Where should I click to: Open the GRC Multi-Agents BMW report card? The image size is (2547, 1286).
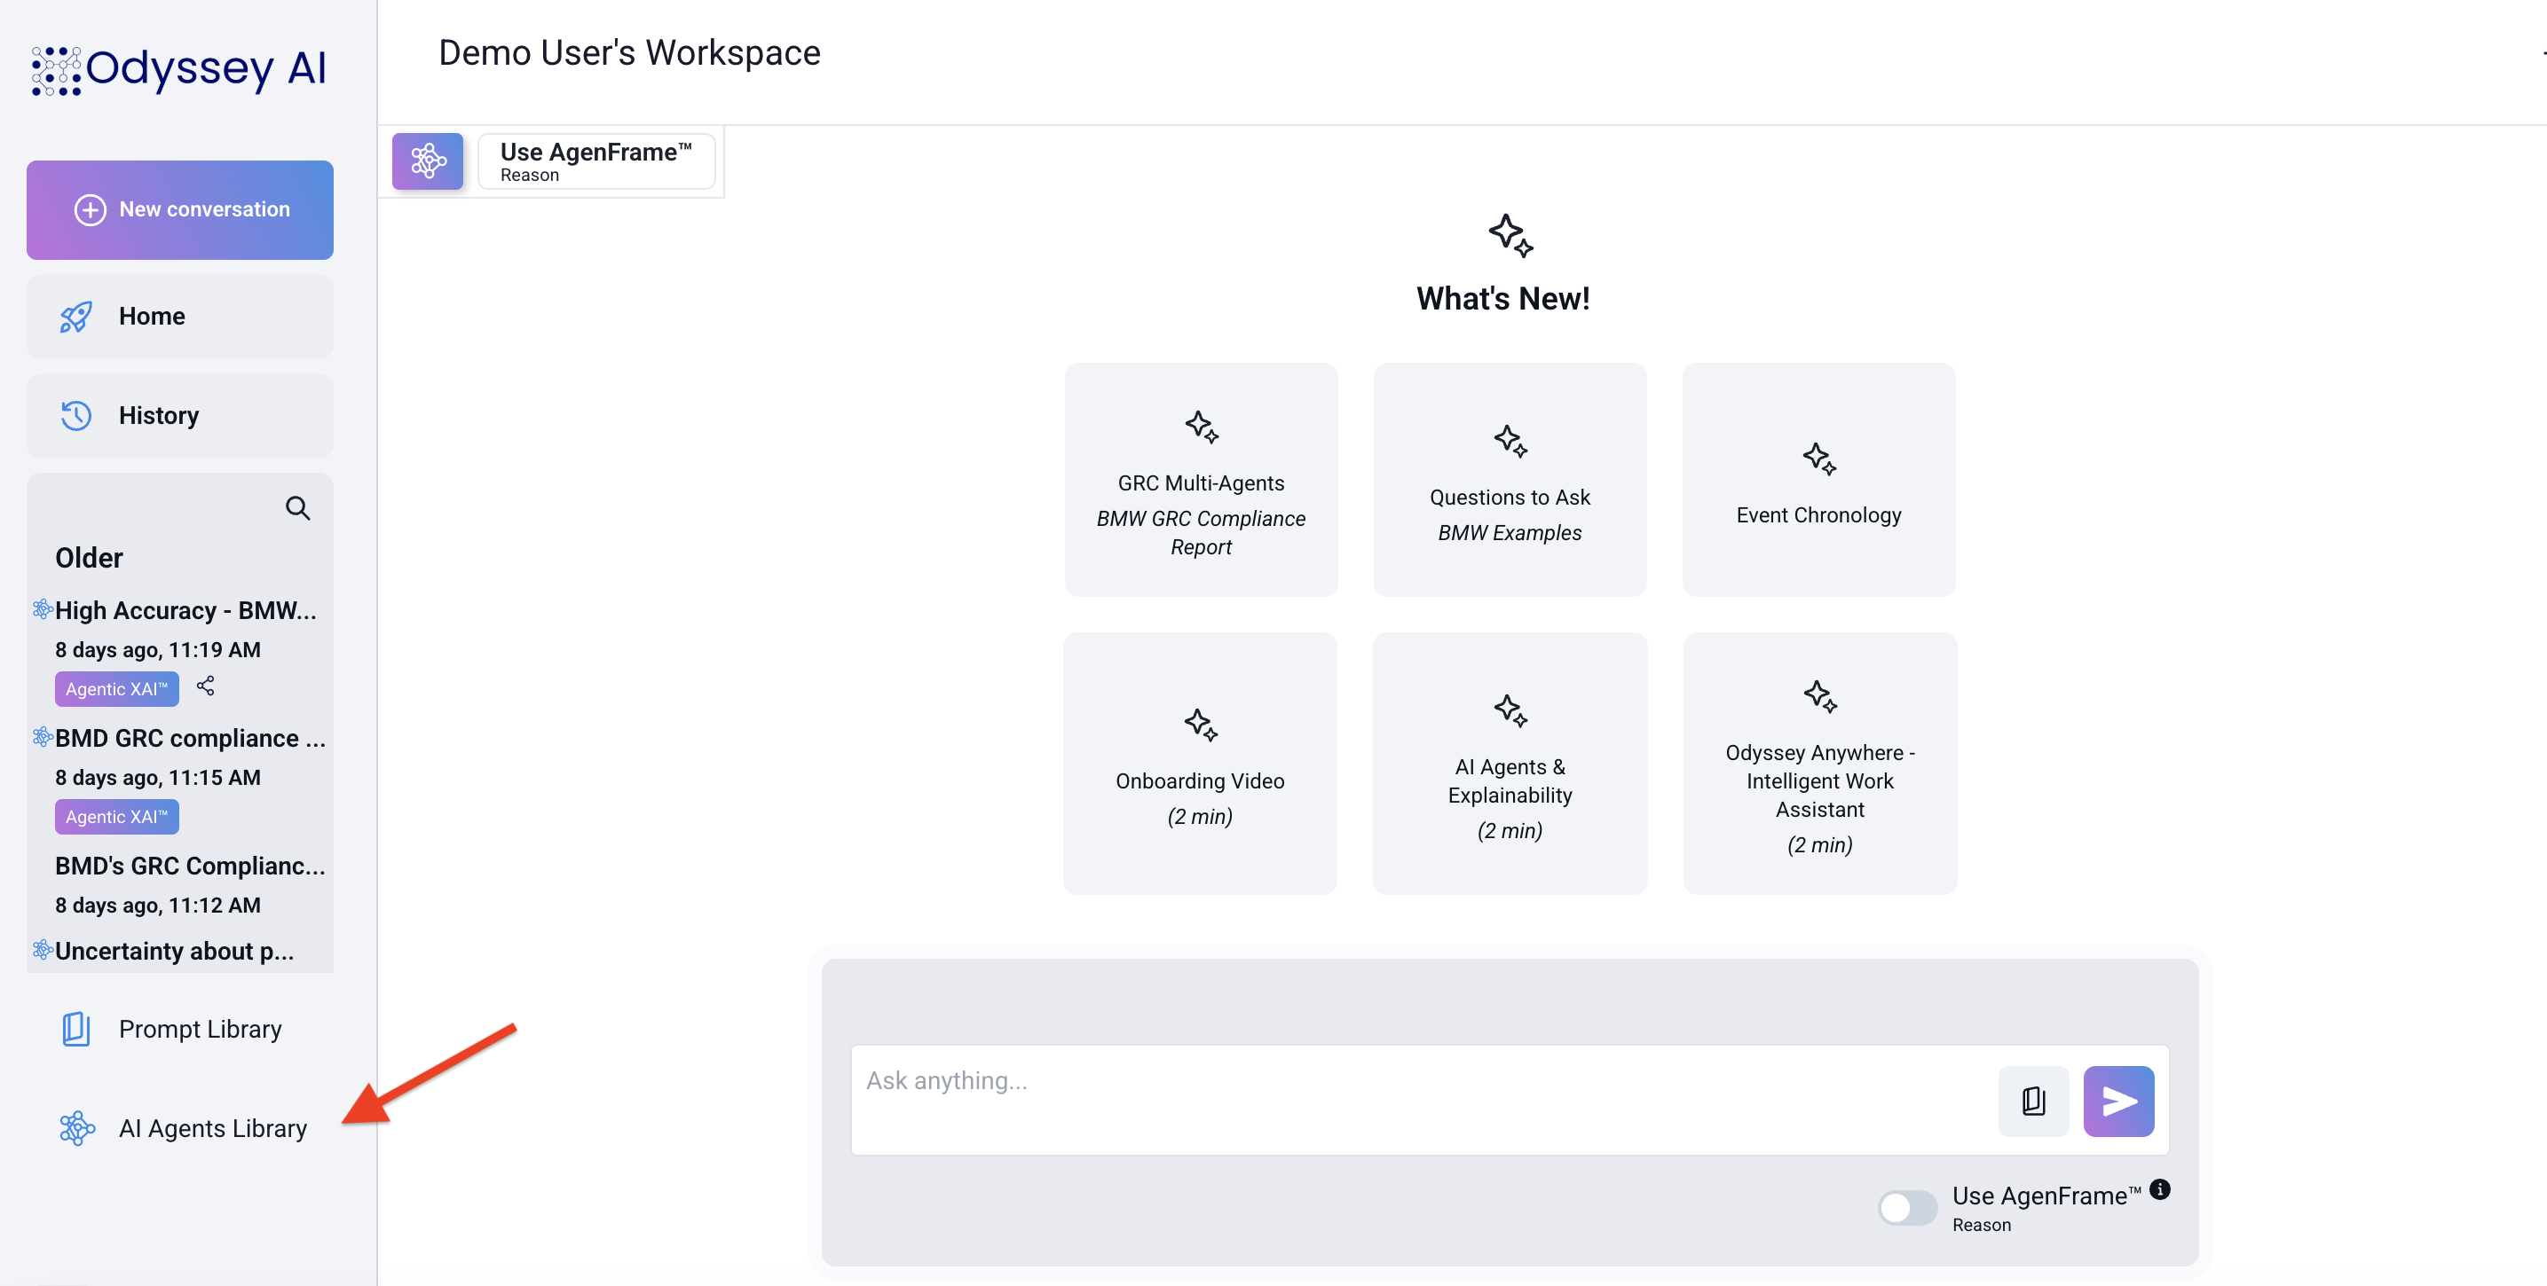tap(1201, 480)
